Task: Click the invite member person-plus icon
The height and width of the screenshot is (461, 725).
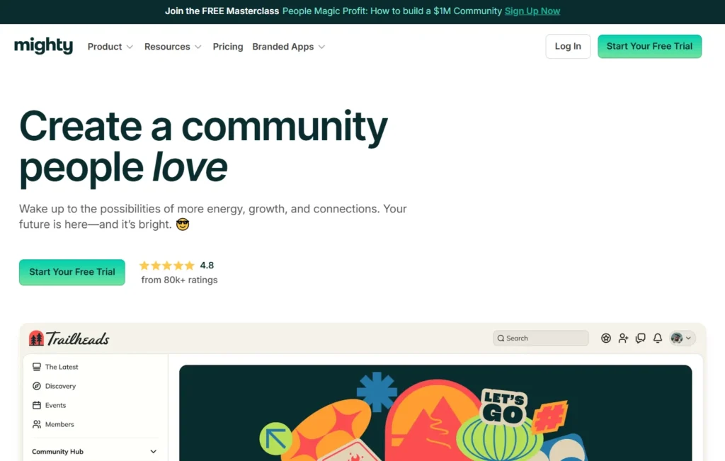Action: (623, 338)
